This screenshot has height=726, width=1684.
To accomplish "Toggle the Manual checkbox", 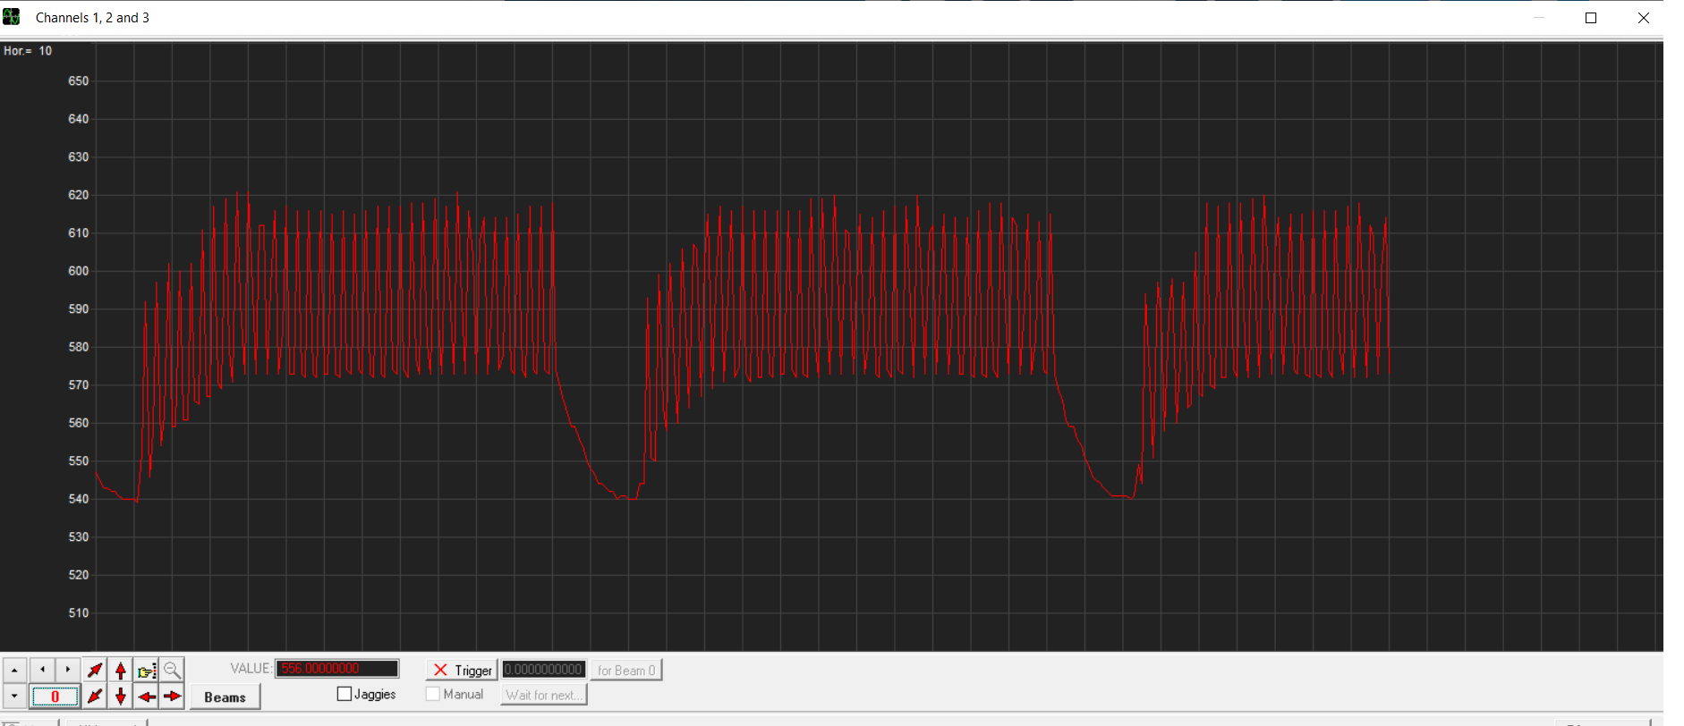I will click(433, 694).
